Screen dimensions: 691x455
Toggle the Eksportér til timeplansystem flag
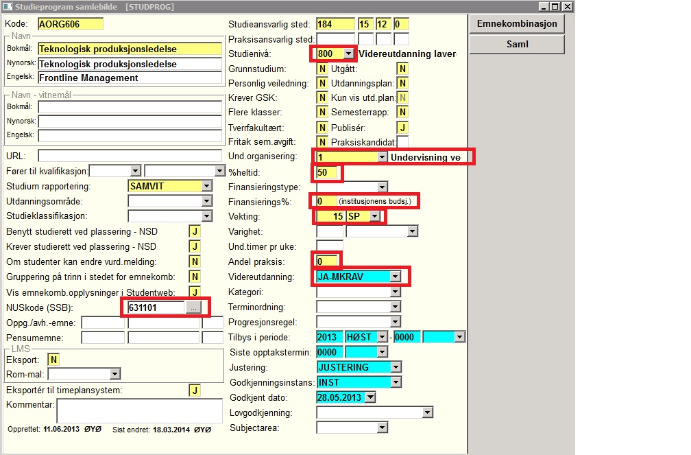[195, 390]
